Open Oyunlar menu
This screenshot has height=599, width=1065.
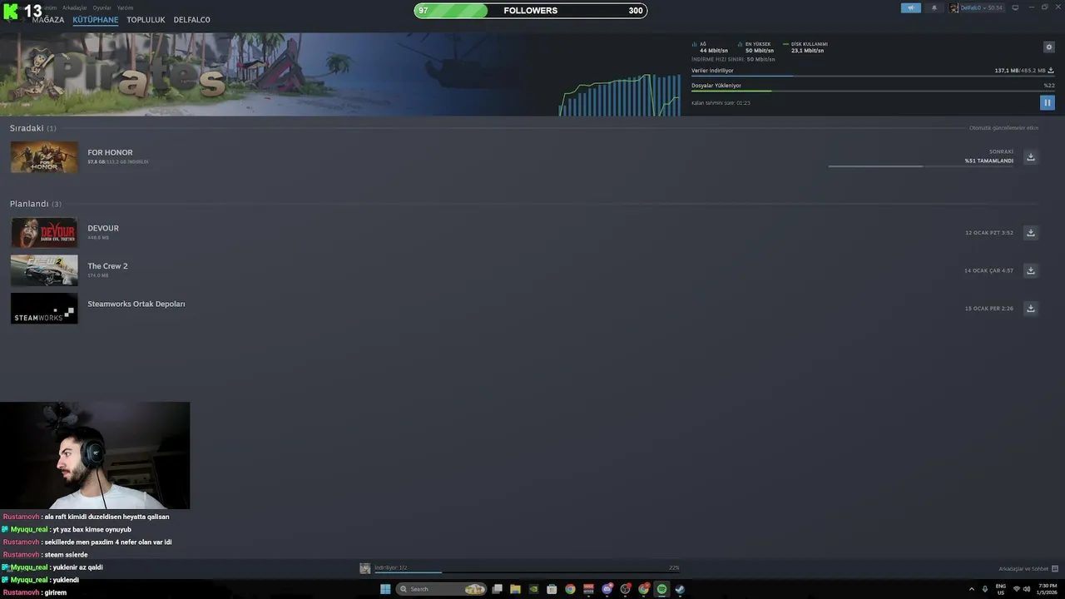point(102,7)
